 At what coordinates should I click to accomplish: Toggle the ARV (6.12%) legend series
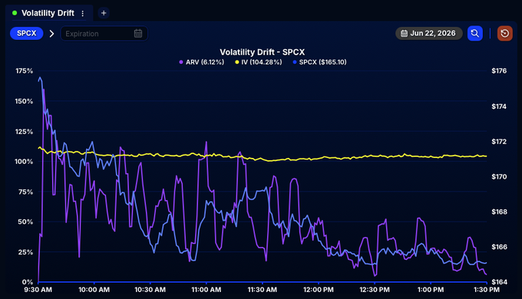click(x=202, y=62)
